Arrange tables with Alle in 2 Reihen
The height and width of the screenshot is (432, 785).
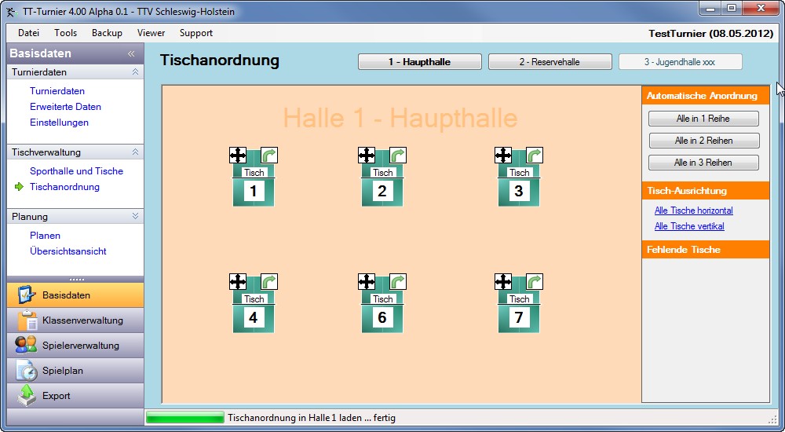(703, 141)
